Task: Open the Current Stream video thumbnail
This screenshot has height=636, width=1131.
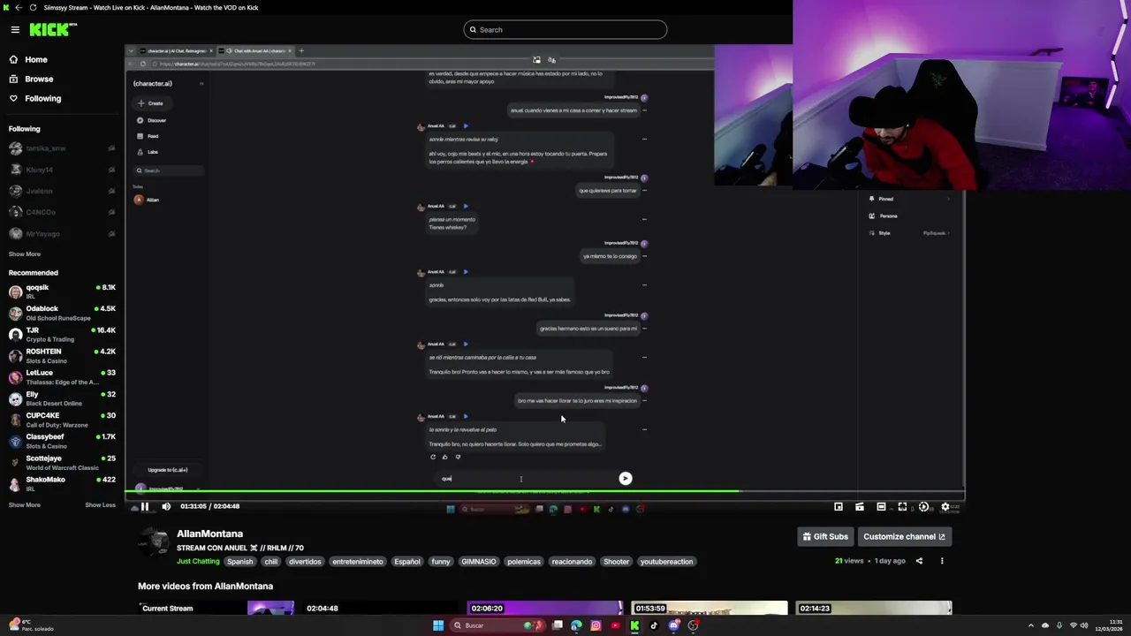Action: 216,608
